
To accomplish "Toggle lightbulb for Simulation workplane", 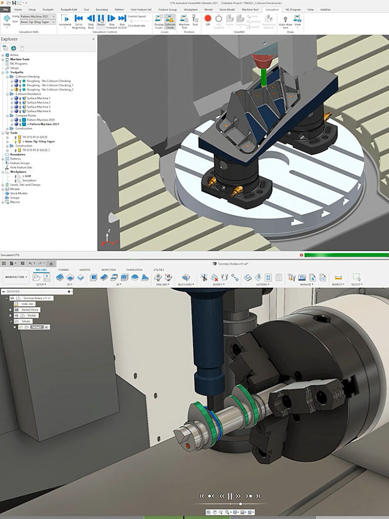I will pyautogui.click(x=16, y=181).
